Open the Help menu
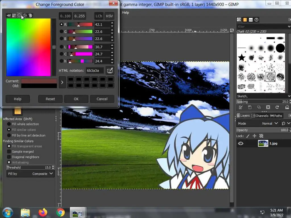This screenshot has width=291, height=218. point(125,12)
